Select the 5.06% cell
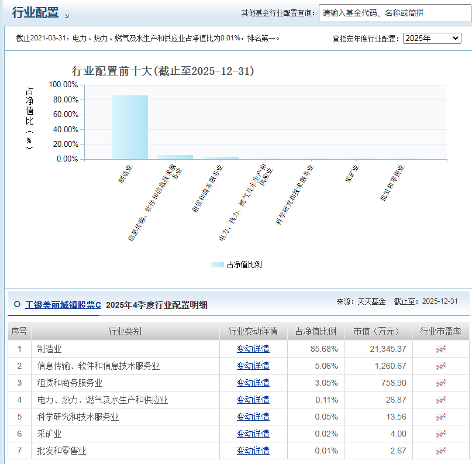The height and width of the screenshot is (464, 472). click(x=316, y=366)
